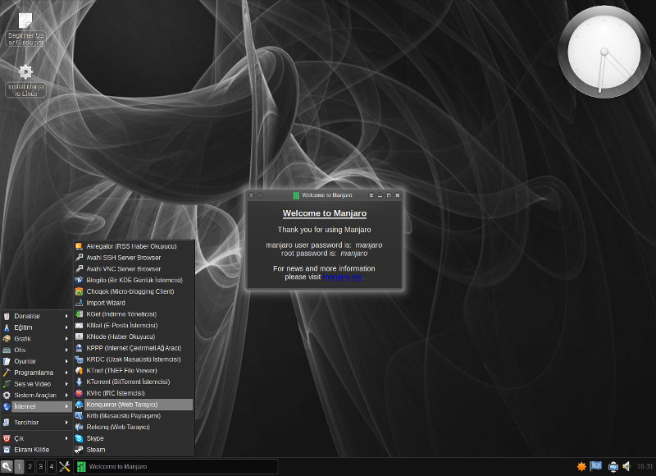Click the Welcome to Manjaro taskbar entry
Image resolution: width=656 pixels, height=476 pixels.
[x=175, y=466]
